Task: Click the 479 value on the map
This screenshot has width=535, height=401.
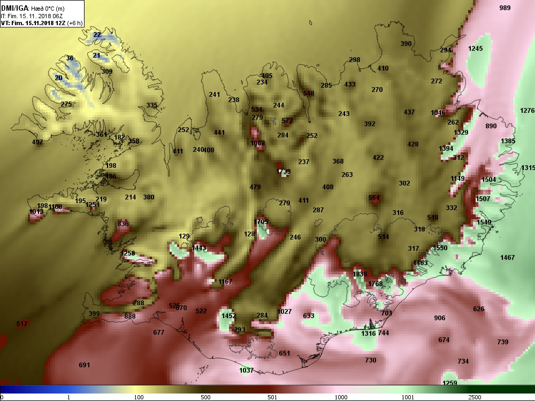Action: click(255, 187)
